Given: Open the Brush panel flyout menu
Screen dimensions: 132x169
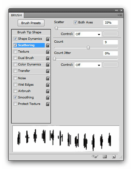Looking at the screenshot, I should (x=120, y=15).
